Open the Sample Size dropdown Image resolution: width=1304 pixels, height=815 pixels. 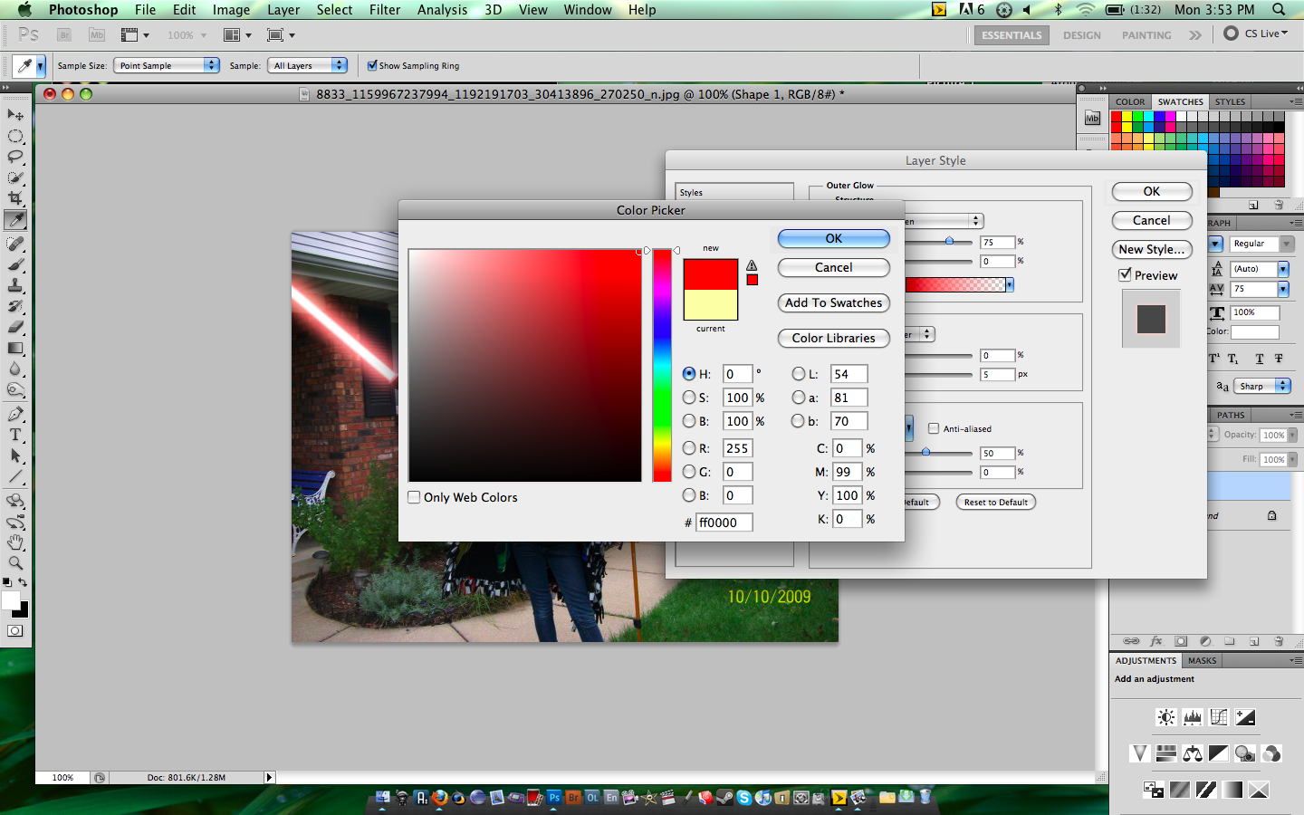coord(167,65)
